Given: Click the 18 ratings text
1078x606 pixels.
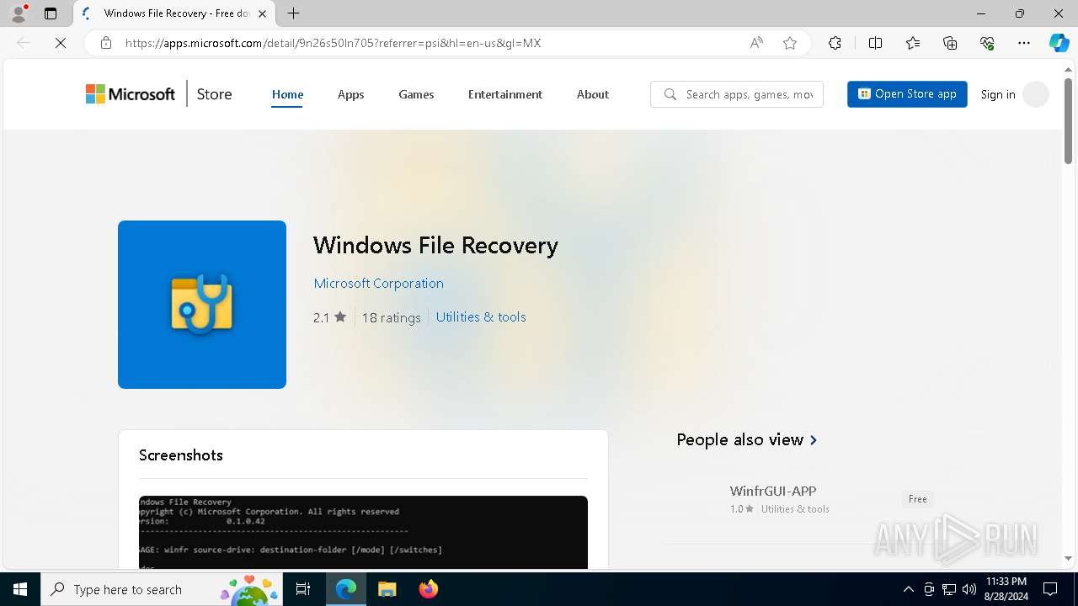Looking at the screenshot, I should point(391,317).
